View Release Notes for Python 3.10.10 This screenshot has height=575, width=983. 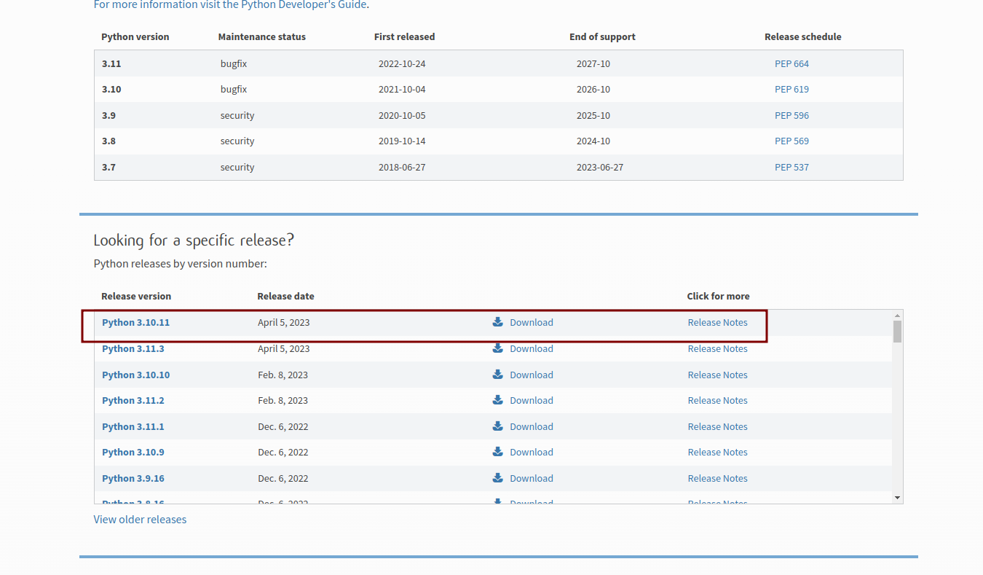[717, 375]
